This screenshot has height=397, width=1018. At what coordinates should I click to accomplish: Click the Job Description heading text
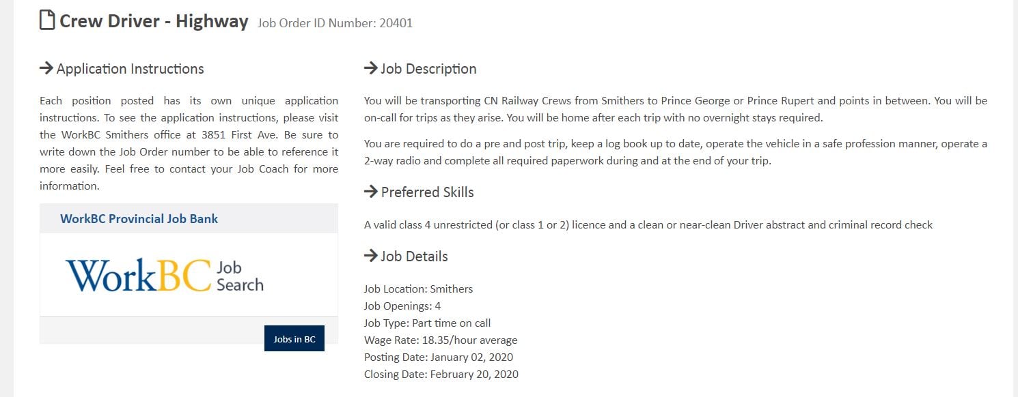tap(428, 69)
